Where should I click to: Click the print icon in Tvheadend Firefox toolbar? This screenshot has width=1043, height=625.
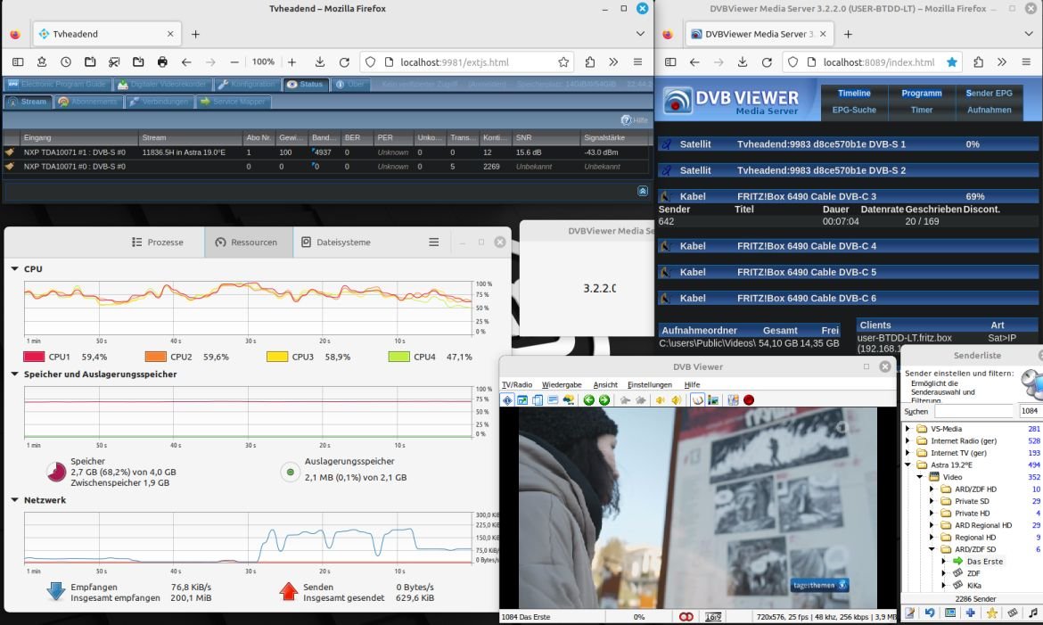162,62
